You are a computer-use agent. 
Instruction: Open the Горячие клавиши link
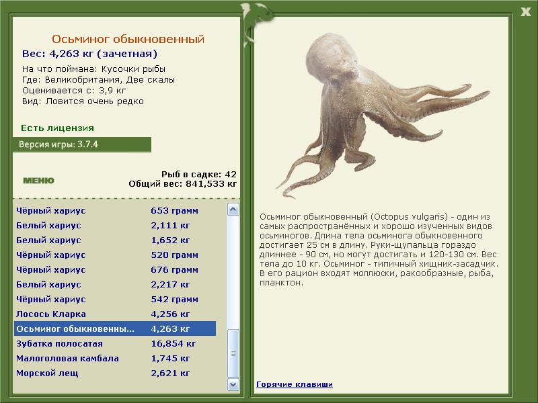point(295,384)
